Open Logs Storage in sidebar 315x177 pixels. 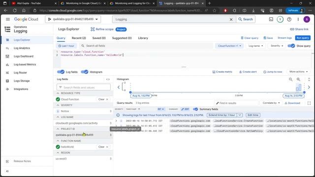(22, 81)
